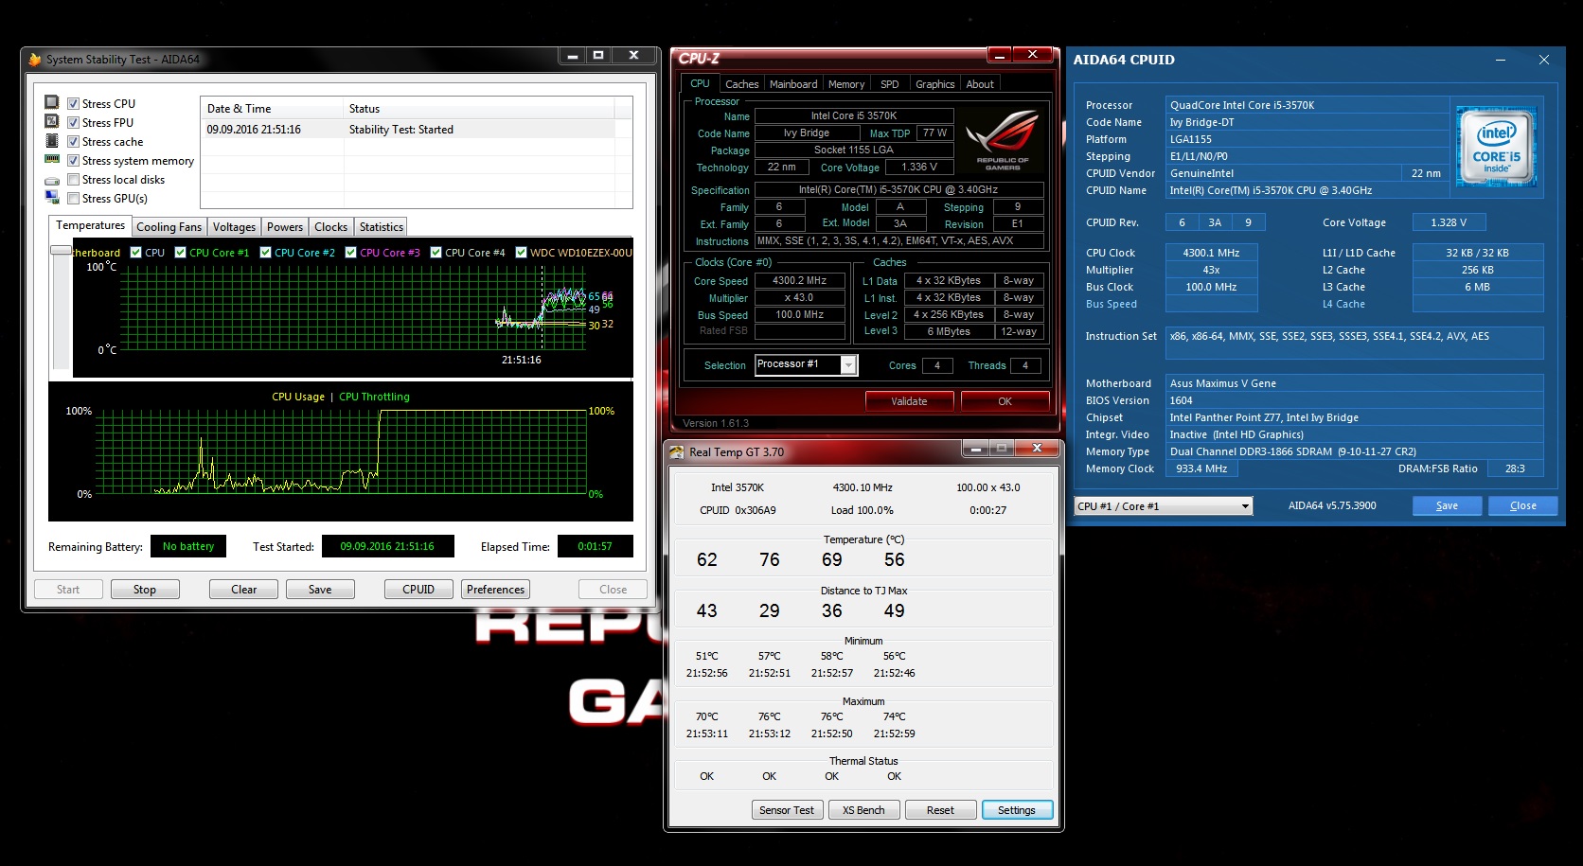Start the XS Bench in Real Temp
This screenshot has width=1583, height=866.
point(863,810)
